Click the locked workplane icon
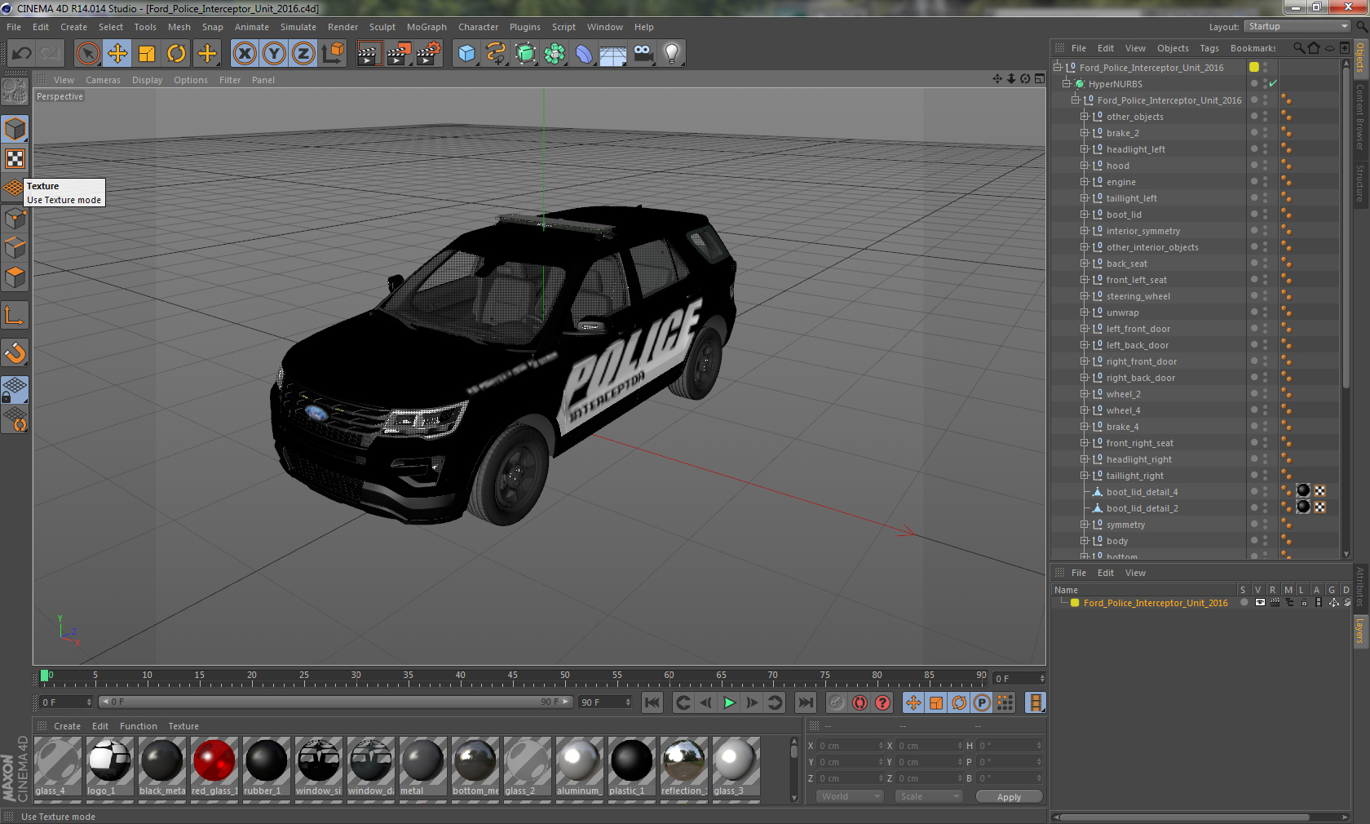This screenshot has height=824, width=1370. tap(15, 390)
